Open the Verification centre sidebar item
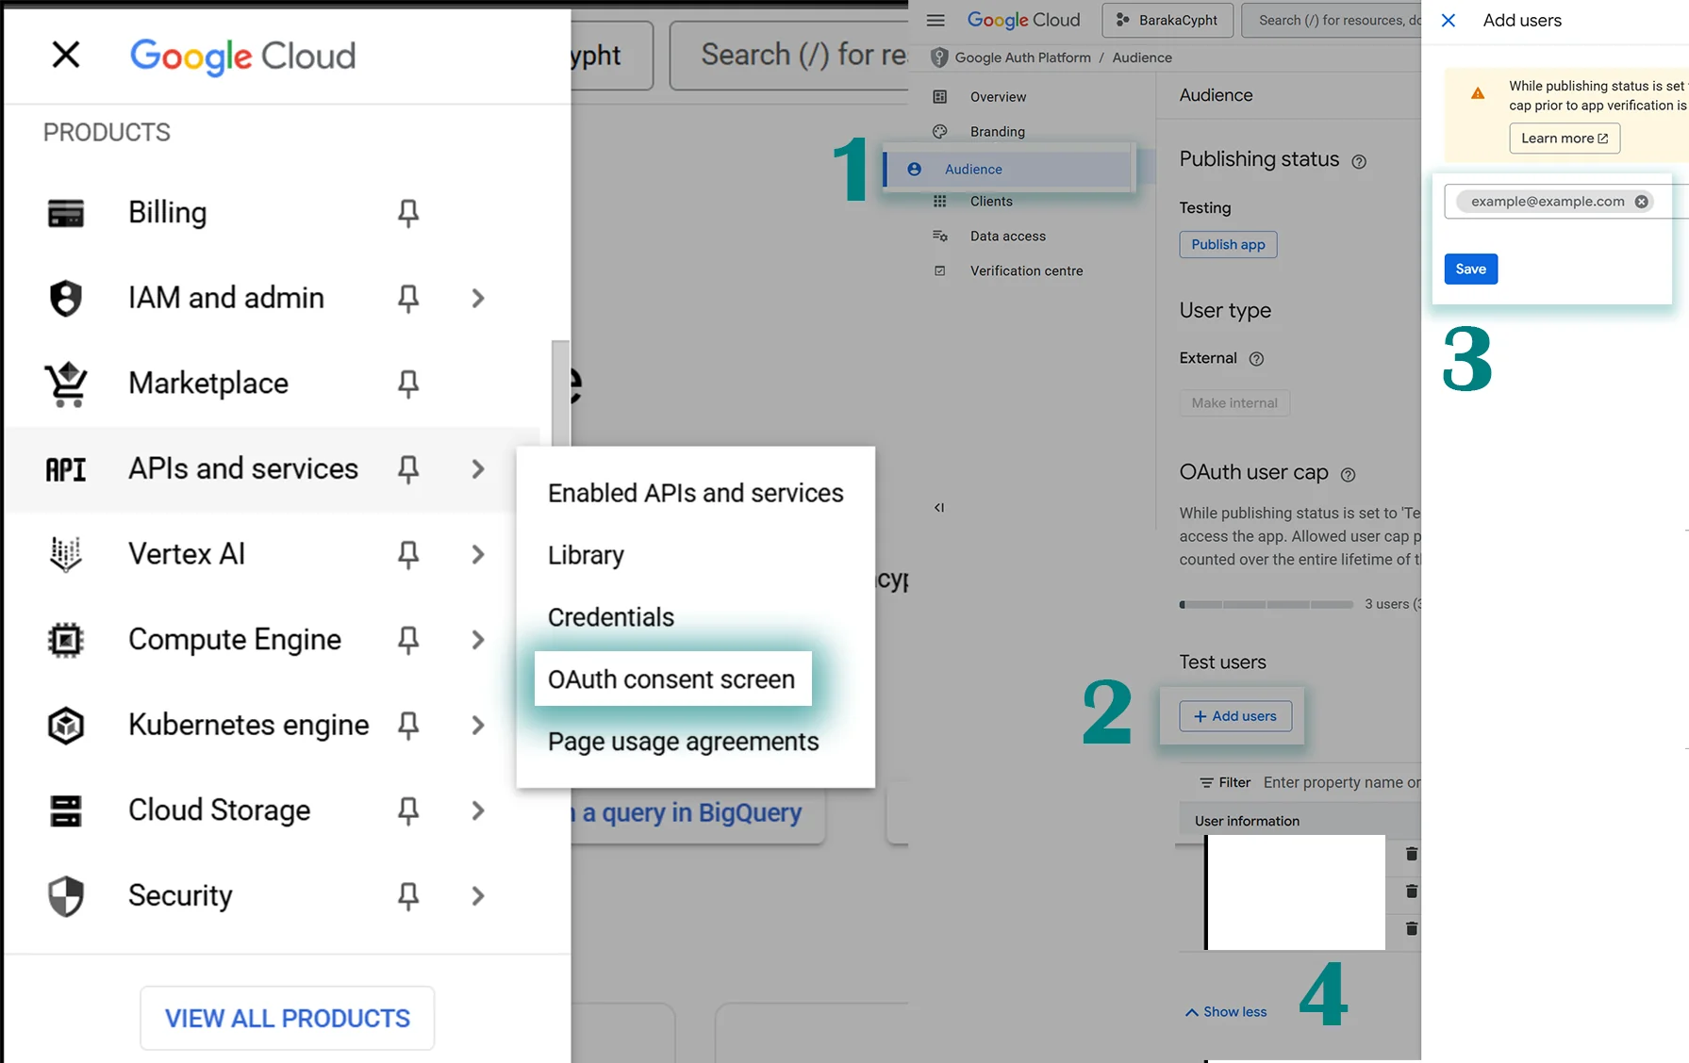The image size is (1689, 1063). [1026, 271]
